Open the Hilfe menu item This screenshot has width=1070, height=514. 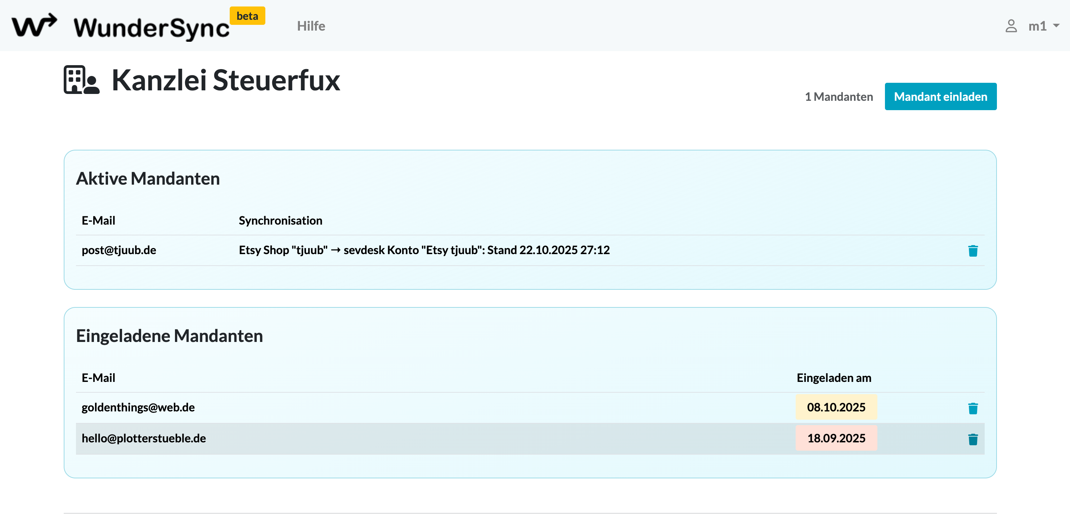point(311,26)
